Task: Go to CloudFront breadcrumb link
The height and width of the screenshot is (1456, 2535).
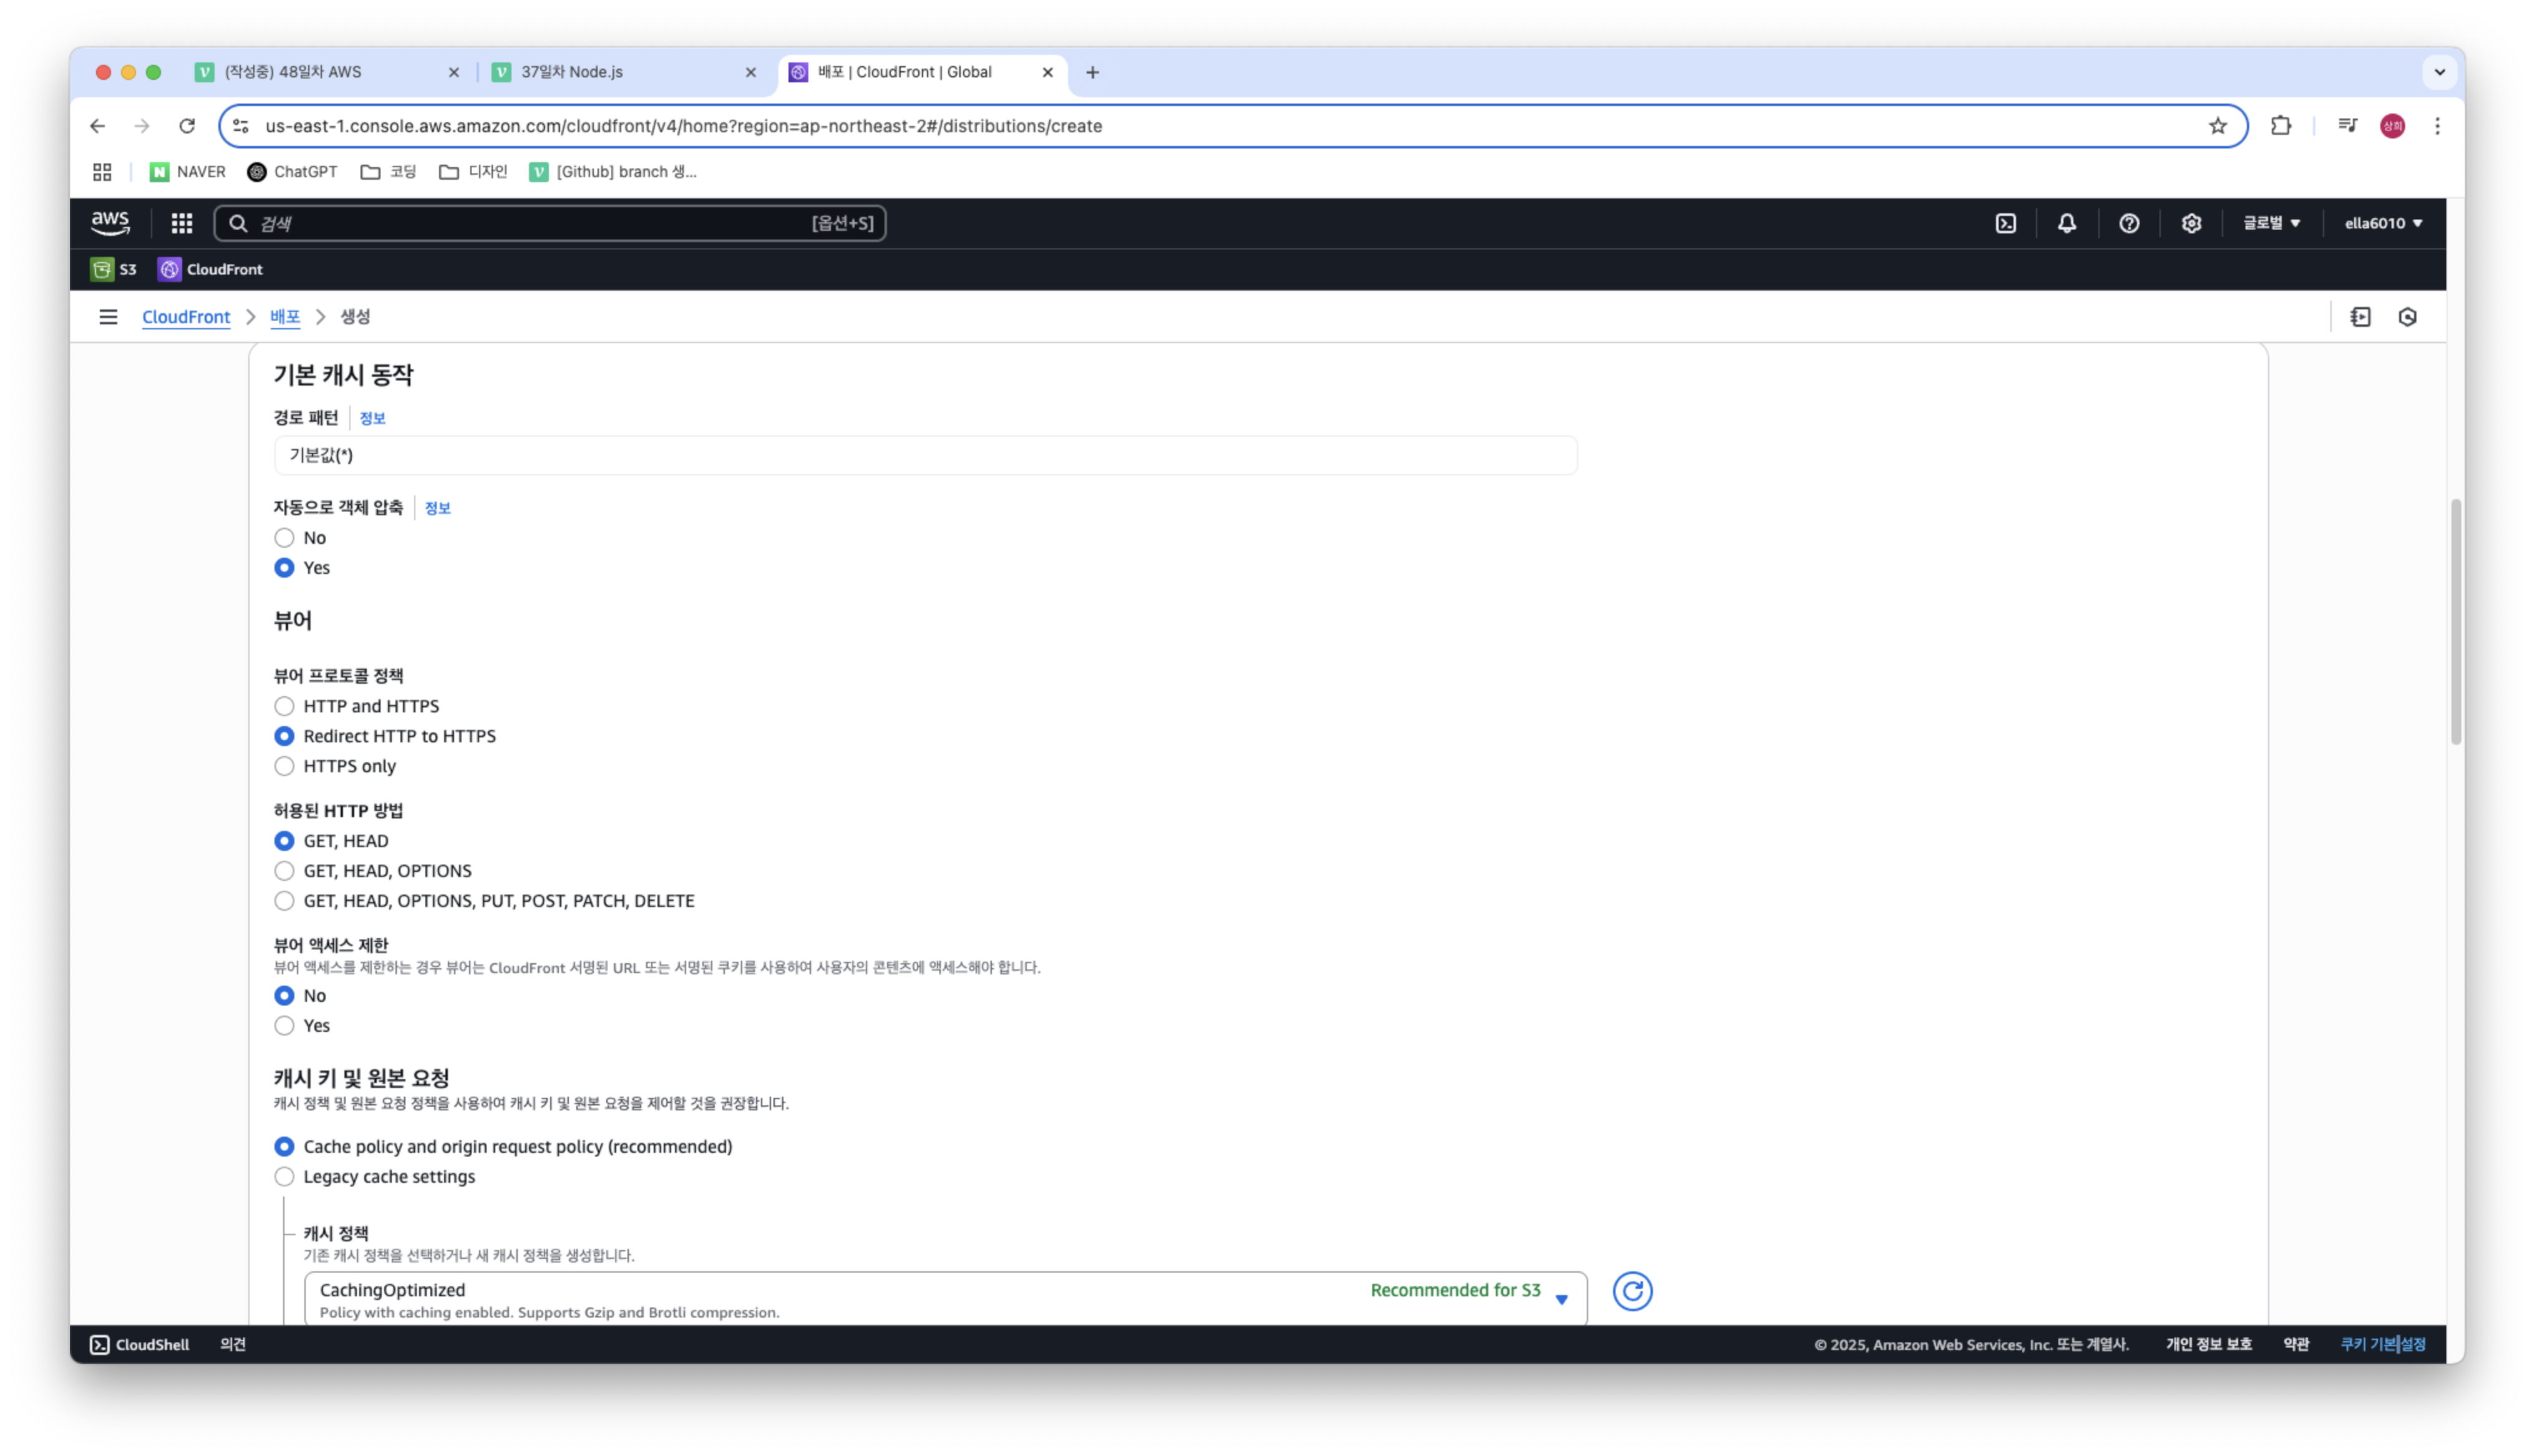Action: coord(186,317)
